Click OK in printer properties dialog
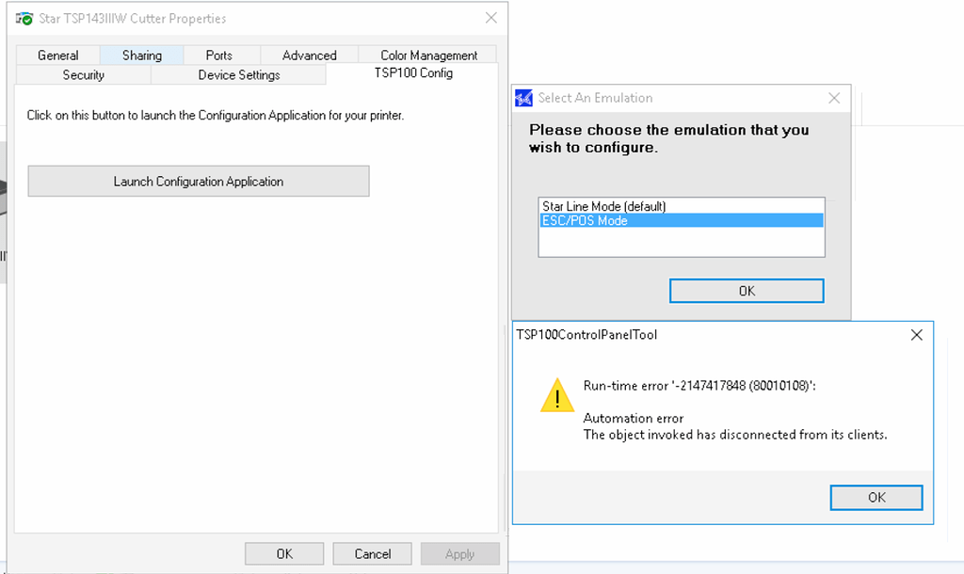 click(283, 553)
